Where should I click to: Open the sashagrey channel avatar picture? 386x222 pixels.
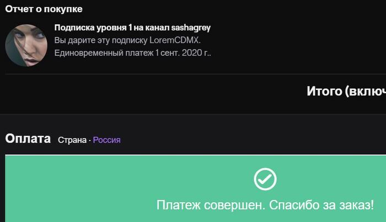click(26, 45)
